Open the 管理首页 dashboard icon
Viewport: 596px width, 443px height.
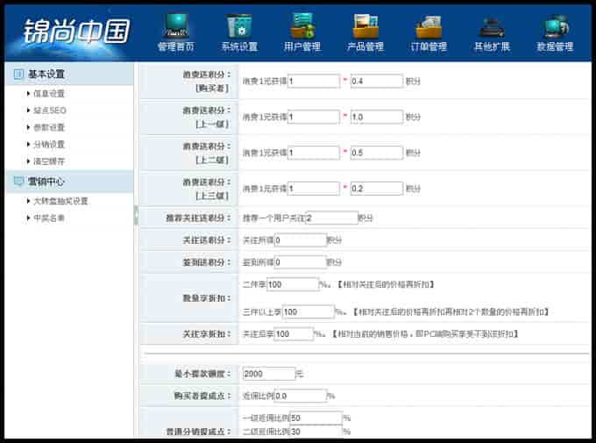coord(176,26)
